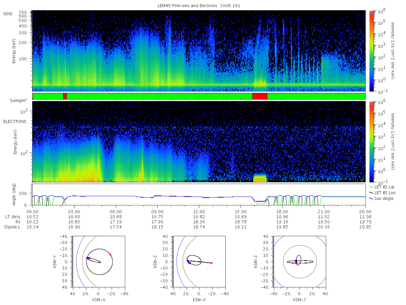This screenshot has height=305, width=406.
Task: Click the 06:00 time axis label
Action: click(116, 210)
